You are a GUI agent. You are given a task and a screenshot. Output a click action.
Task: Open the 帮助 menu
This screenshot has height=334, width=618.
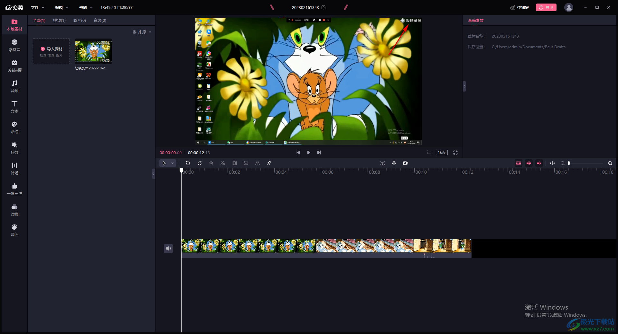point(86,7)
